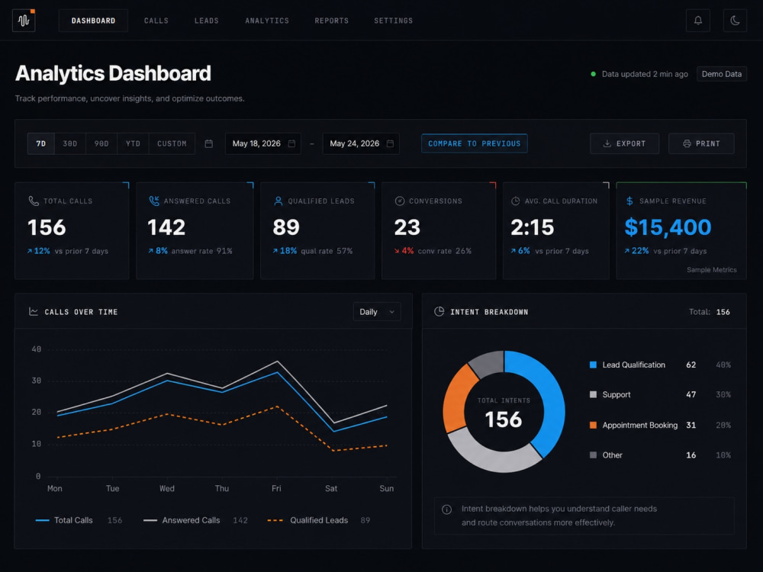The image size is (763, 572).
Task: Click the down arrow next to 4% conversions
Action: pos(397,251)
